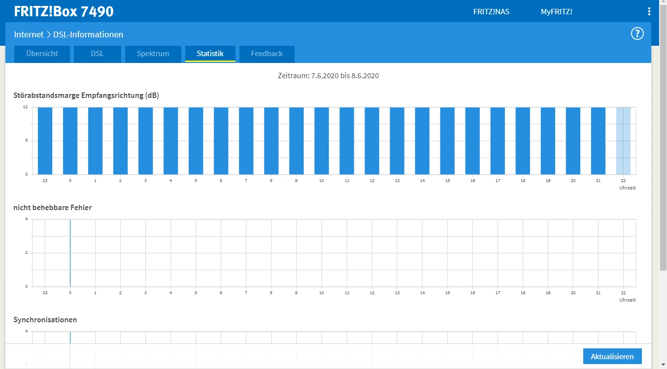Click the blue bar at hour 12
Viewport: 667px width, 369px height.
pyautogui.click(x=372, y=141)
